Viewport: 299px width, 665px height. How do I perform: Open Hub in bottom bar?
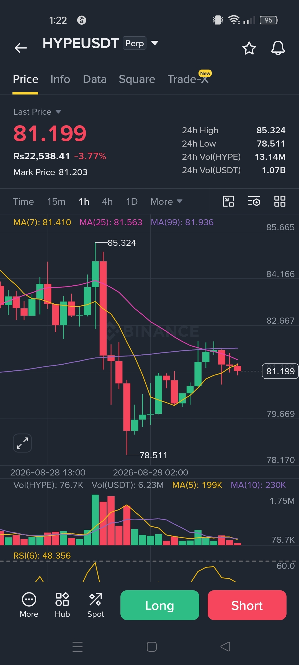coord(62,605)
